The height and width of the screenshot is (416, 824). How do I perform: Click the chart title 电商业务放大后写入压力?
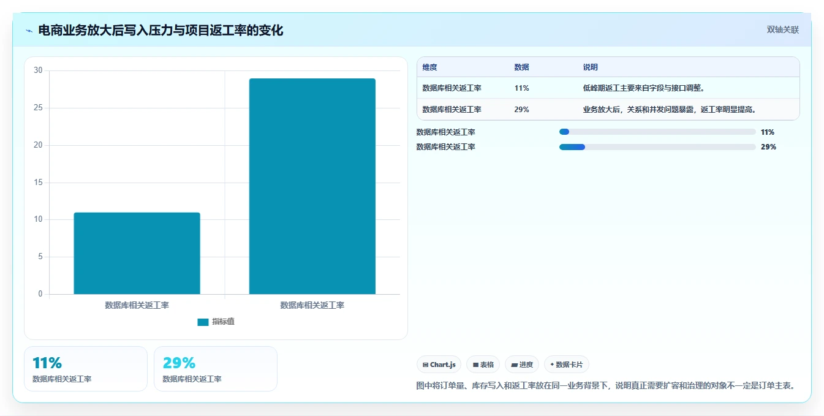click(161, 30)
